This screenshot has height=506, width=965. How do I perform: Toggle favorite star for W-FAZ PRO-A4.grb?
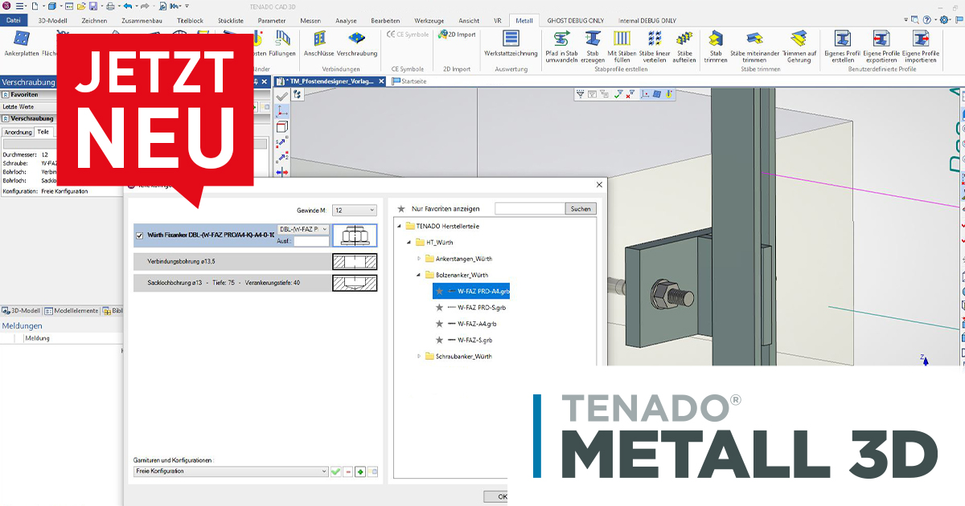[x=439, y=292]
